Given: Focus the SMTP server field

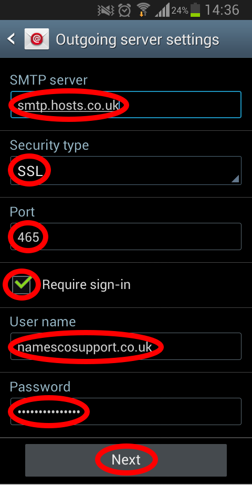Looking at the screenshot, I should (126, 105).
